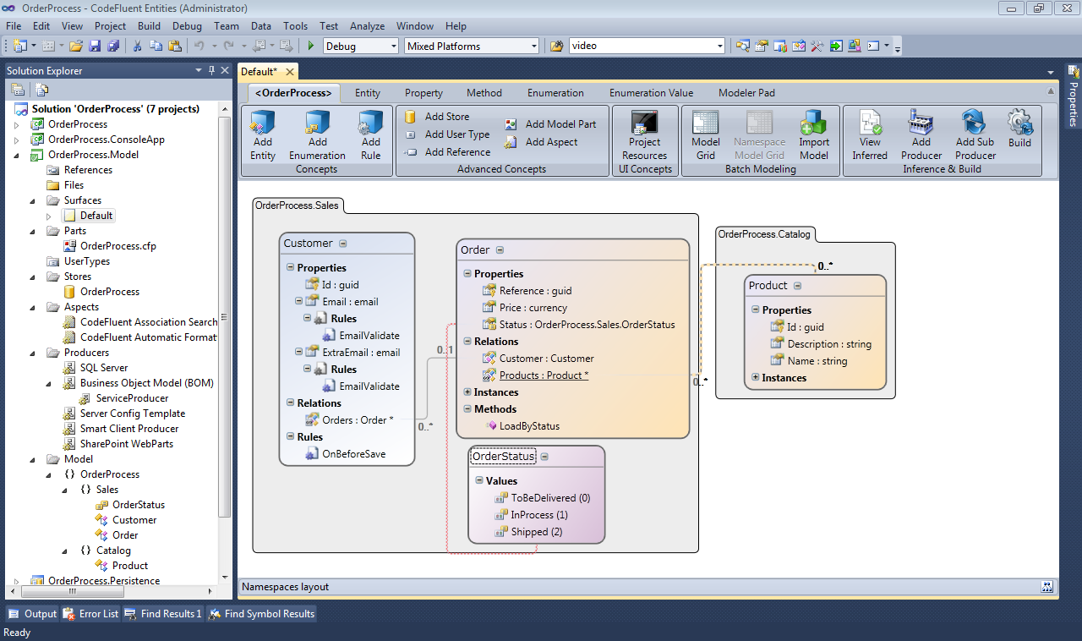This screenshot has width=1082, height=641.
Task: Expand the Instances section in Order
Action: pyautogui.click(x=467, y=392)
